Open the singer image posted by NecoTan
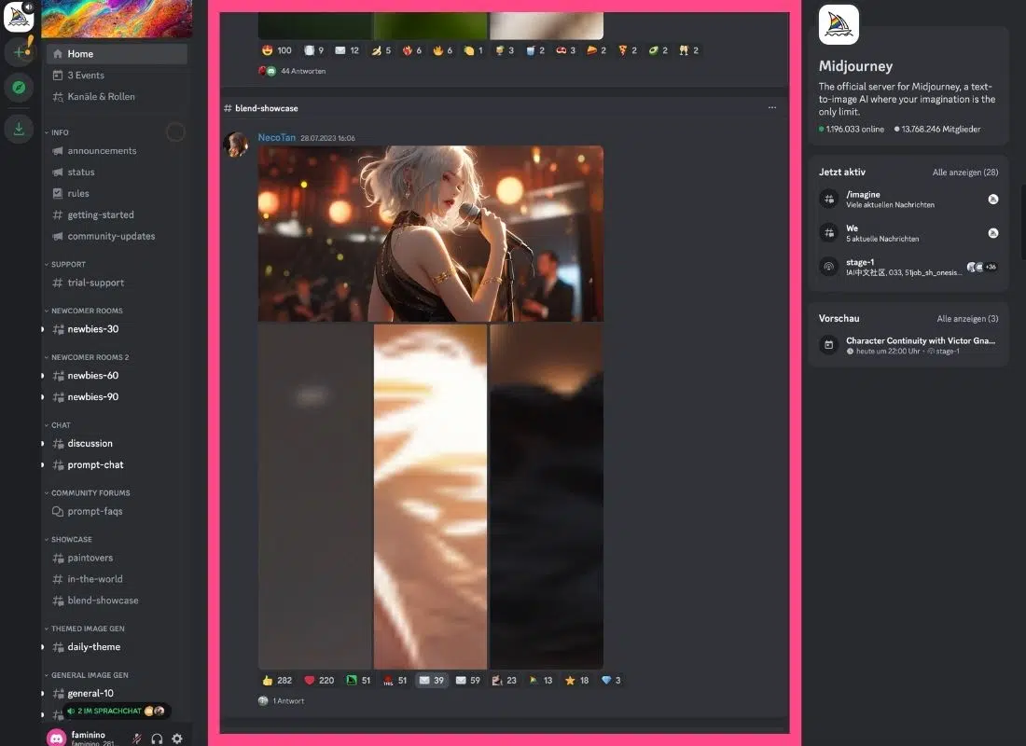This screenshot has width=1026, height=746. coord(430,233)
